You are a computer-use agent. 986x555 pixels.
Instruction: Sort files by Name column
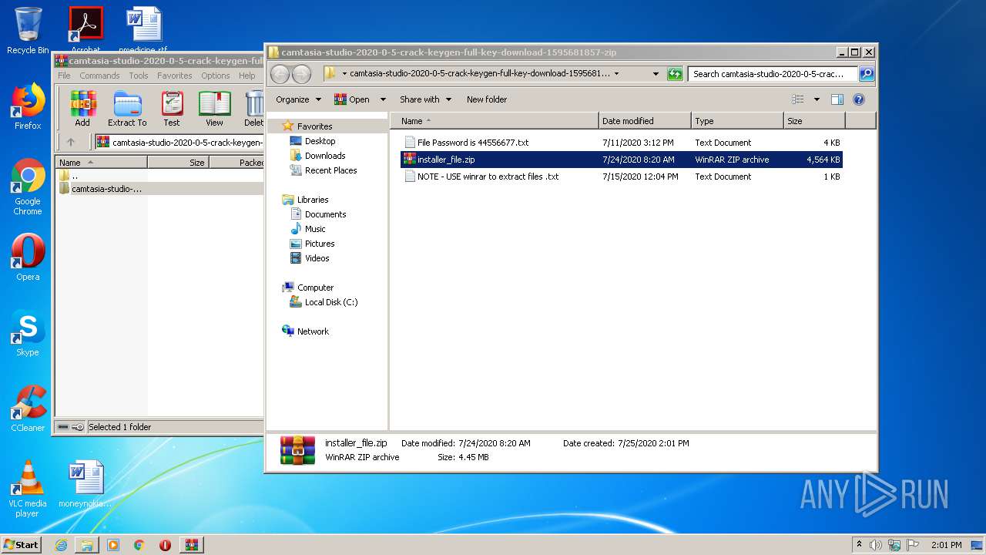click(495, 121)
